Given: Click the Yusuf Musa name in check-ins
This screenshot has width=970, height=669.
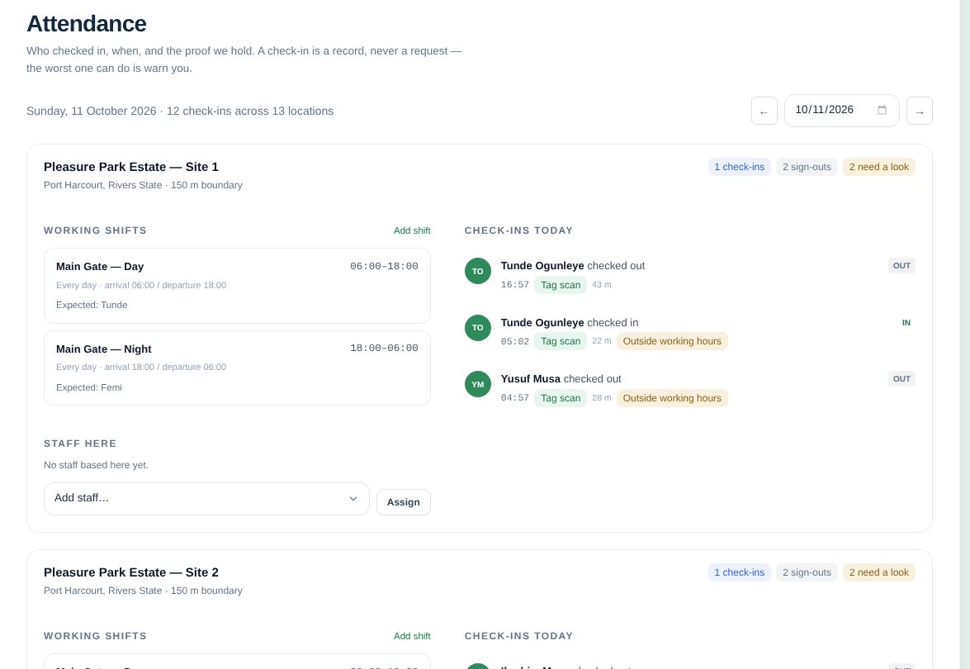Looking at the screenshot, I should pos(530,379).
